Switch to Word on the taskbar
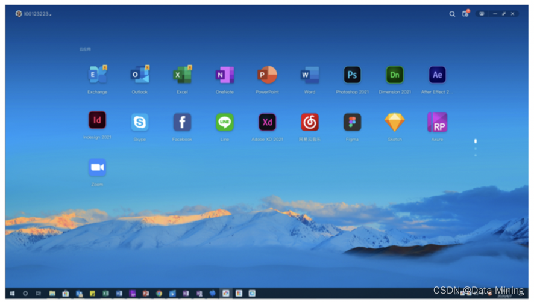The image size is (534, 302). (x=119, y=293)
